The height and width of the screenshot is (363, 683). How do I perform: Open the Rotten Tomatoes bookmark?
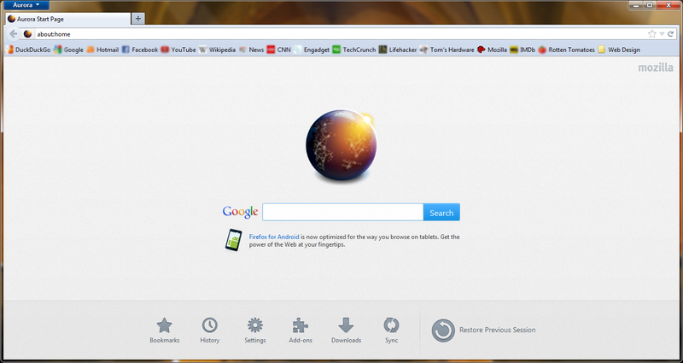(566, 50)
